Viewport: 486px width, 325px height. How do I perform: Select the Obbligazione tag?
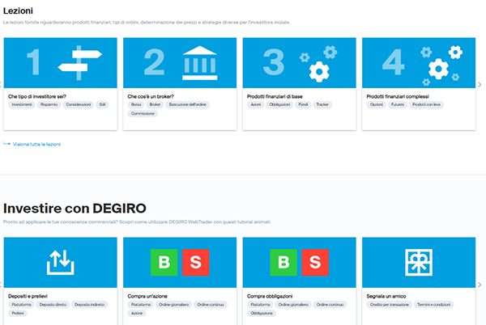(262, 313)
